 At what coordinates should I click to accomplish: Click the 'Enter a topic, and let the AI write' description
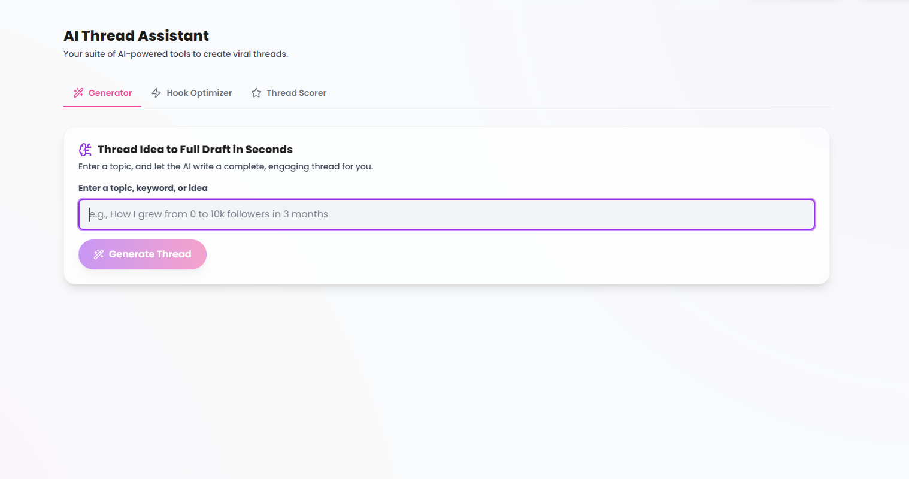pos(226,166)
